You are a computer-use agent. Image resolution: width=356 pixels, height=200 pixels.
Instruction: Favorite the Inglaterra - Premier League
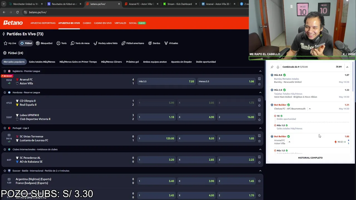pyautogui.click(x=5, y=71)
